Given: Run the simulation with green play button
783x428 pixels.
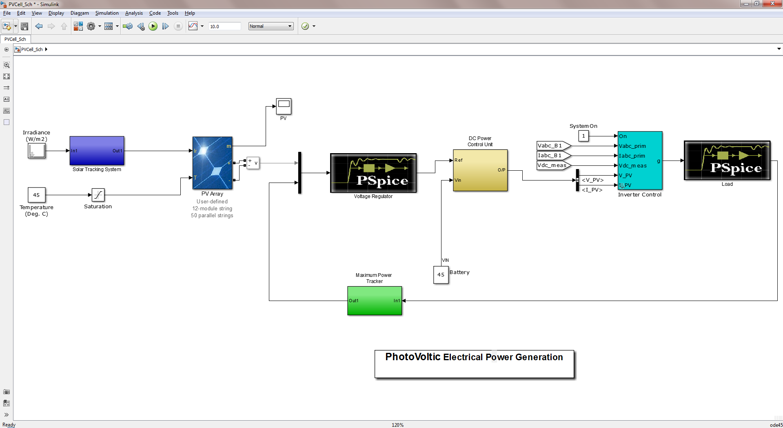Looking at the screenshot, I should coord(153,26).
